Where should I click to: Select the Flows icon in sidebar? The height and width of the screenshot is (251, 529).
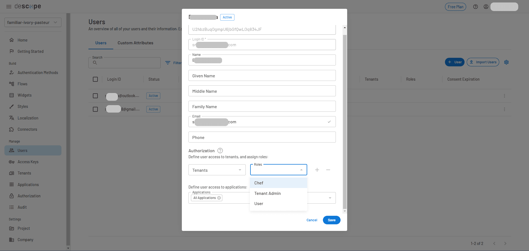tap(12, 84)
